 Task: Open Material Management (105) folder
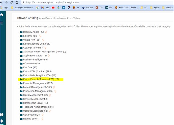(36, 87)
